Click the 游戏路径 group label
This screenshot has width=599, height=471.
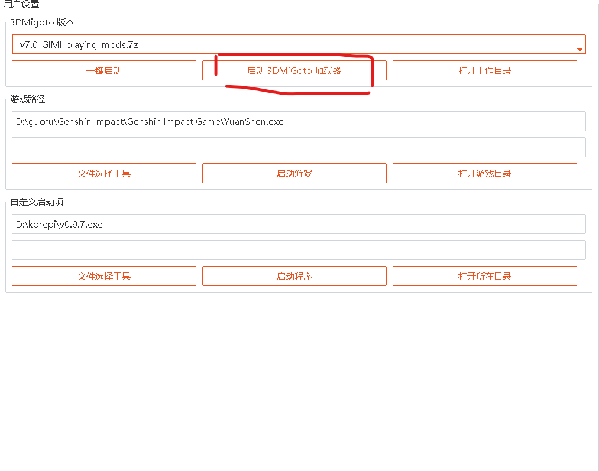[x=28, y=99]
